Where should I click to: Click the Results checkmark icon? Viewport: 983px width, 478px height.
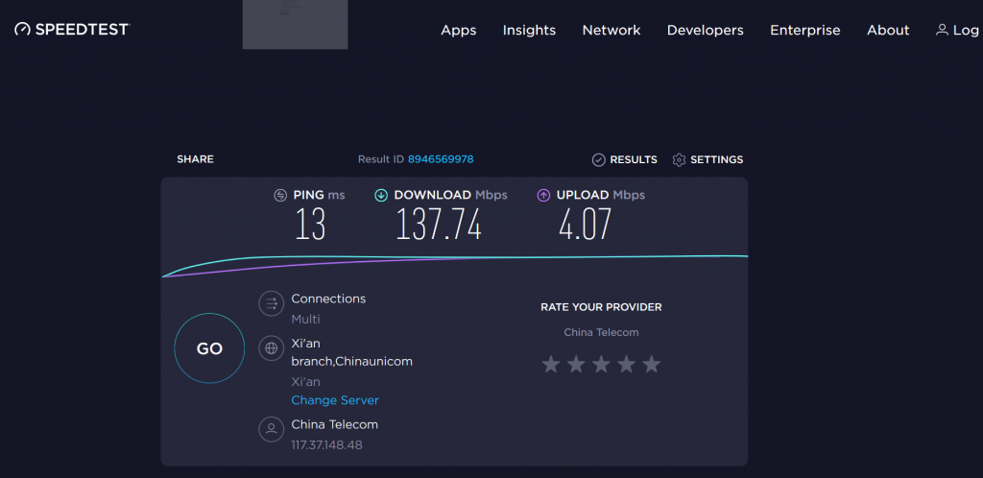(x=599, y=159)
